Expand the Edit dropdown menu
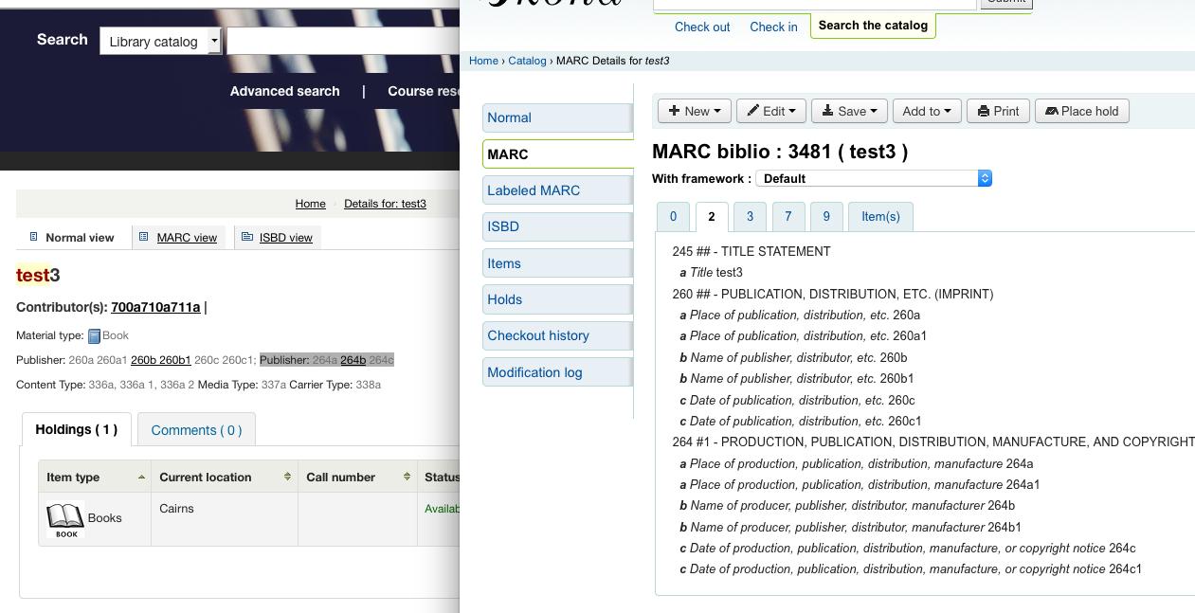 pyautogui.click(x=771, y=111)
